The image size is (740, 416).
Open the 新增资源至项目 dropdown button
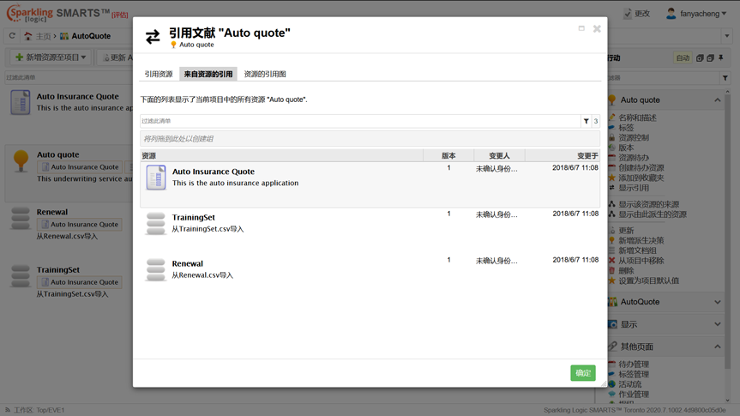(x=51, y=57)
